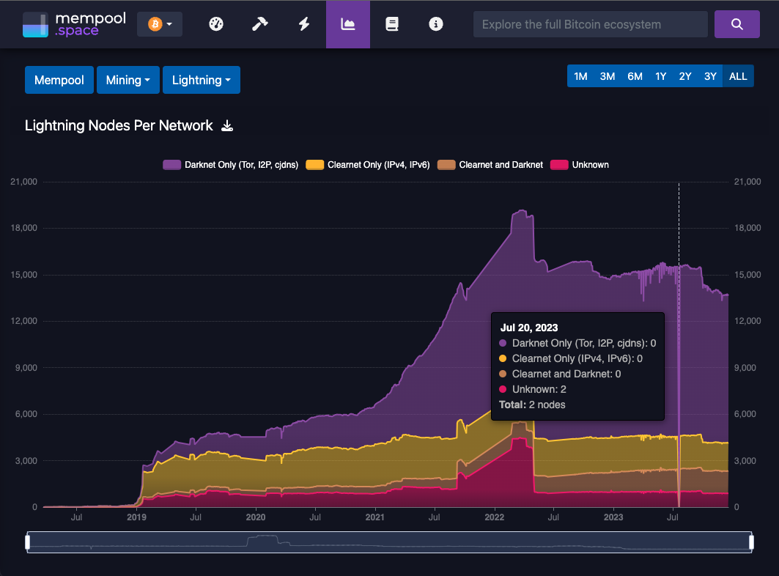The image size is (779, 576).
Task: Click the purple search magnifier button
Action: coord(736,24)
